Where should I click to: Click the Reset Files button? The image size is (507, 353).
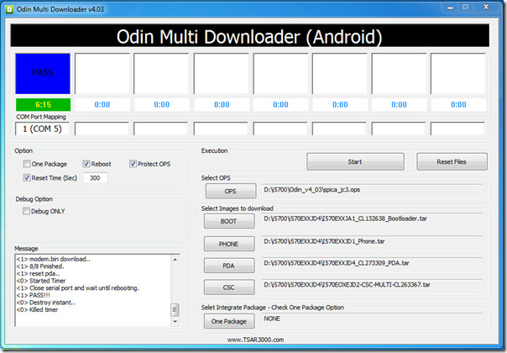(x=452, y=161)
